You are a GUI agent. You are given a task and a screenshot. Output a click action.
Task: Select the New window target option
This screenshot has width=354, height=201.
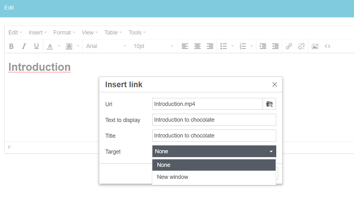(x=173, y=177)
